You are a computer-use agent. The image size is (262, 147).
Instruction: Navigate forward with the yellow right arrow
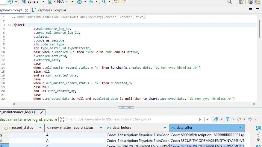(x=123, y=2)
